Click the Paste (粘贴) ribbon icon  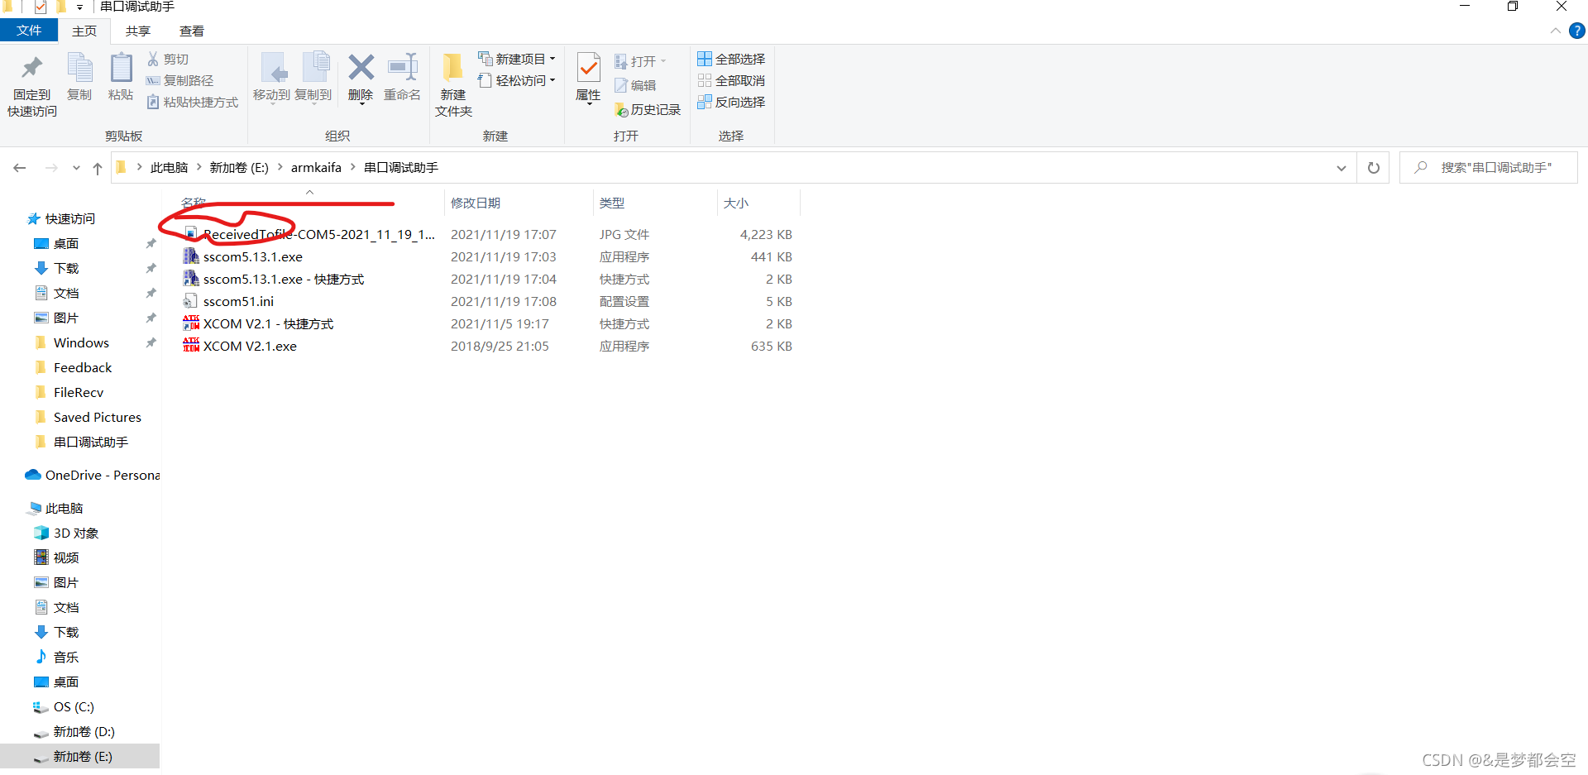[x=121, y=68]
